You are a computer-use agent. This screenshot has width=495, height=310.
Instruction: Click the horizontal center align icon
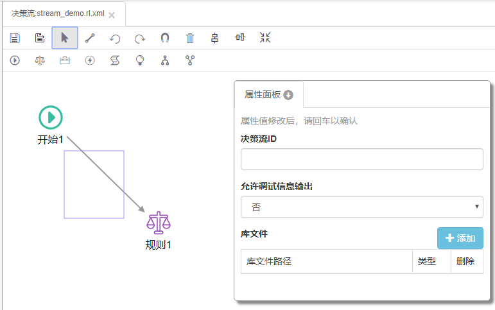pos(240,38)
